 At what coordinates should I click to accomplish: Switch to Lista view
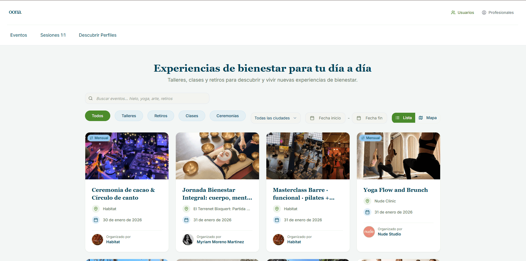(404, 118)
